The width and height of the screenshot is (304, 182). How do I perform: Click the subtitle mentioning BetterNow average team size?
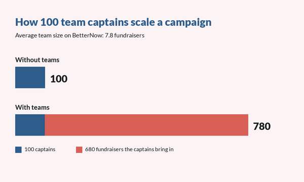[x=80, y=35]
